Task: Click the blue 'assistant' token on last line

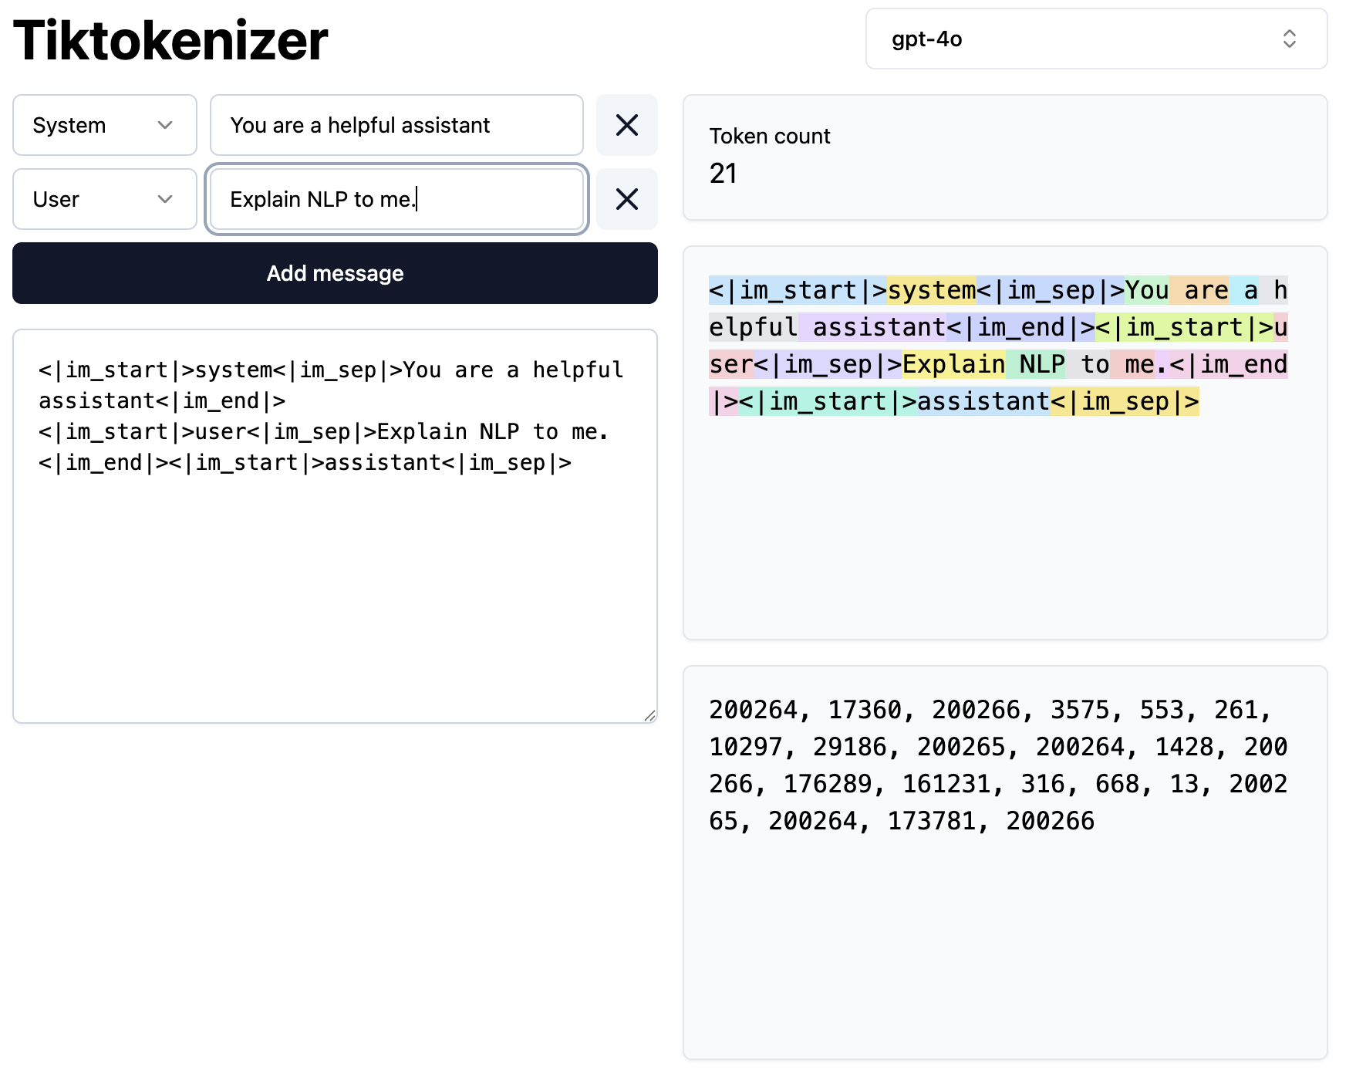Action: coord(983,402)
